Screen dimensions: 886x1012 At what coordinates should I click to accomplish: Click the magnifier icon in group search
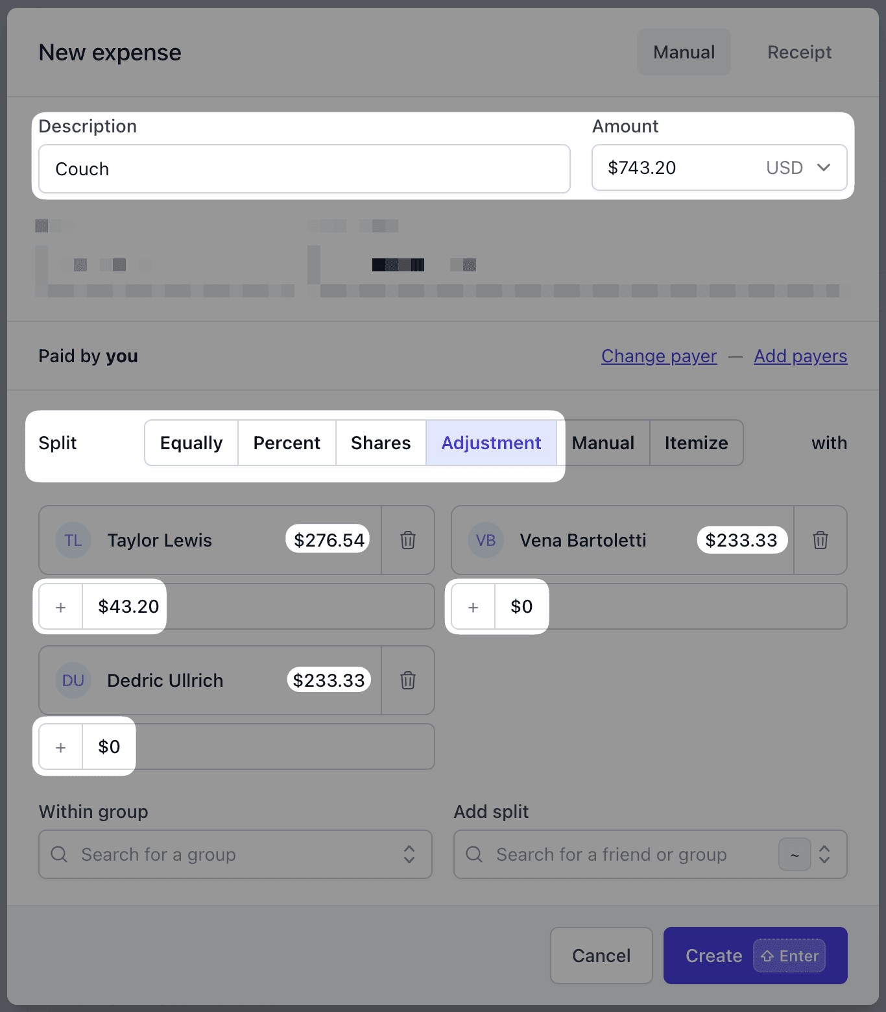[x=59, y=854]
